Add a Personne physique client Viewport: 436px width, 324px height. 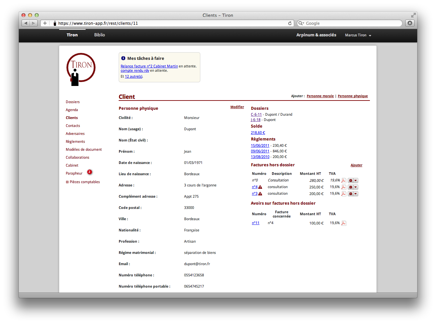point(353,96)
